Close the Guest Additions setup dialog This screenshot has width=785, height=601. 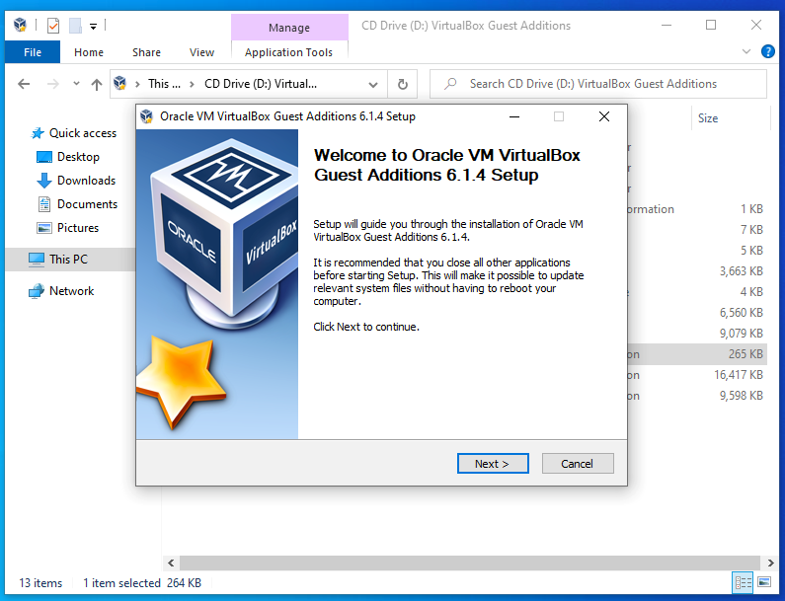coord(604,116)
